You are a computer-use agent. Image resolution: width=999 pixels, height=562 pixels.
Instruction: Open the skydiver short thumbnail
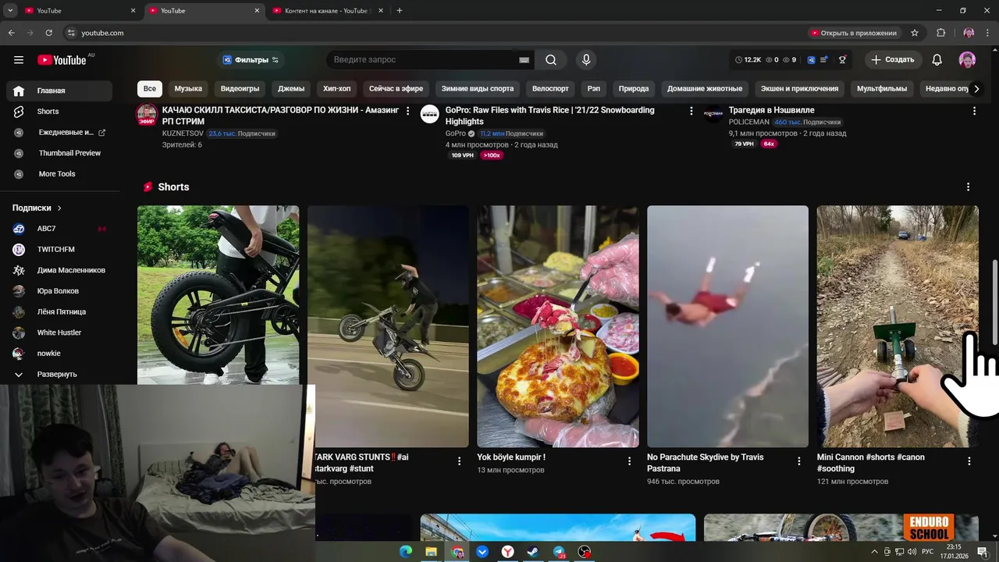[727, 326]
